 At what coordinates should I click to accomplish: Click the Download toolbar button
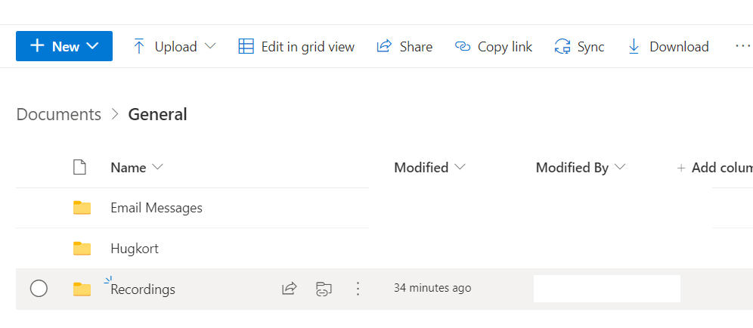(668, 46)
